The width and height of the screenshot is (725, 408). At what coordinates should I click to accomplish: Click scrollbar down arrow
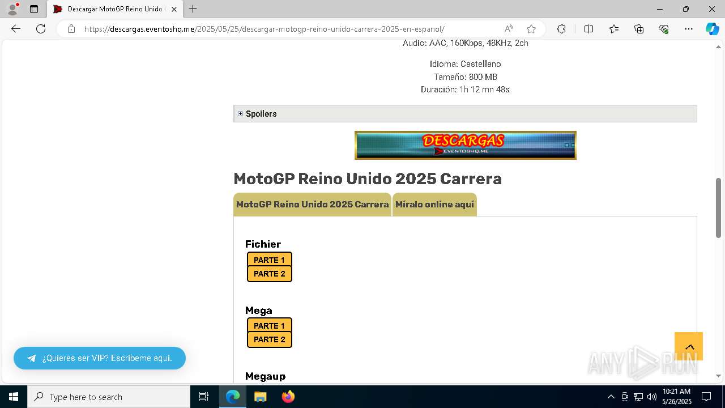pos(718,376)
